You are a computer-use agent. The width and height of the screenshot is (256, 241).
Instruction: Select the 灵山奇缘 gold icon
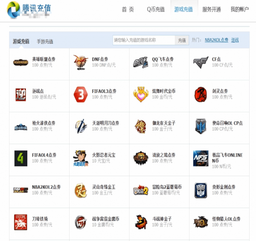pyautogui.click(x=81, y=190)
